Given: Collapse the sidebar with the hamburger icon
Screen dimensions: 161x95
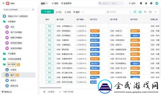Looking at the screenshot, I should [x=4, y=3].
